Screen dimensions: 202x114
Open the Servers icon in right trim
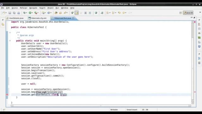pos(199,33)
